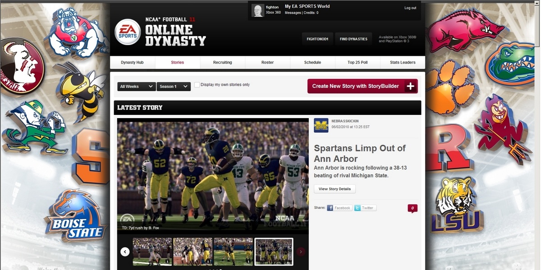
Task: Click the Find Dynasties button
Action: coord(353,39)
